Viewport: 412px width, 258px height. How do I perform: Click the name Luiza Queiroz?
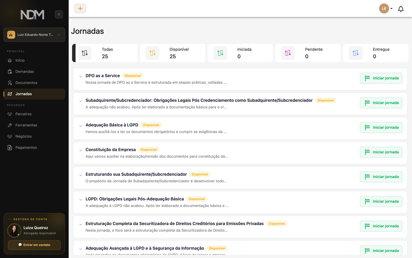[36, 228]
